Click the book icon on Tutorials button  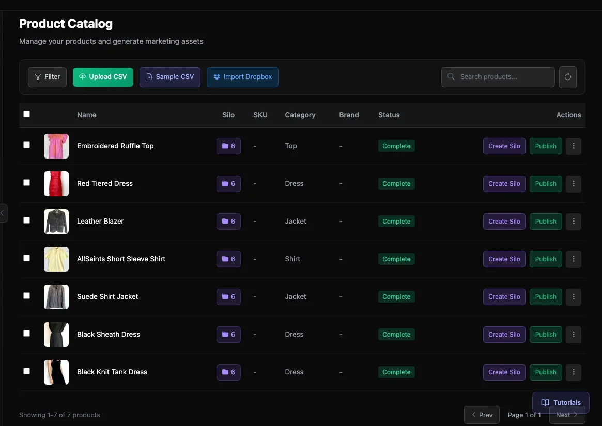tap(545, 402)
